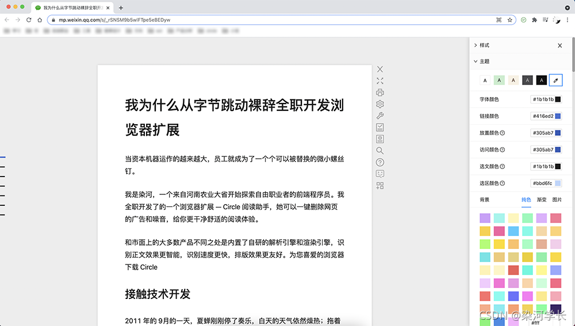Switch to the WeChat article browser tab
575x326 pixels.
(x=72, y=7)
